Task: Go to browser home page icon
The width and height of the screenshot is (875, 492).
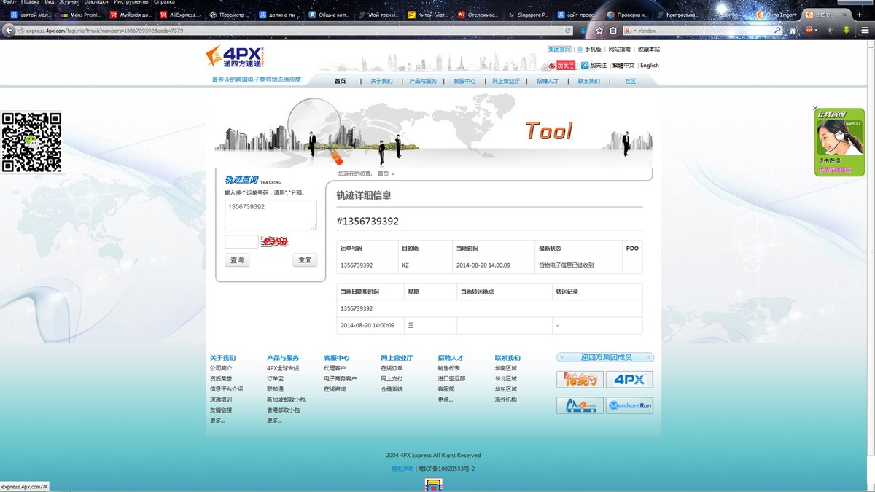Action: click(x=793, y=31)
